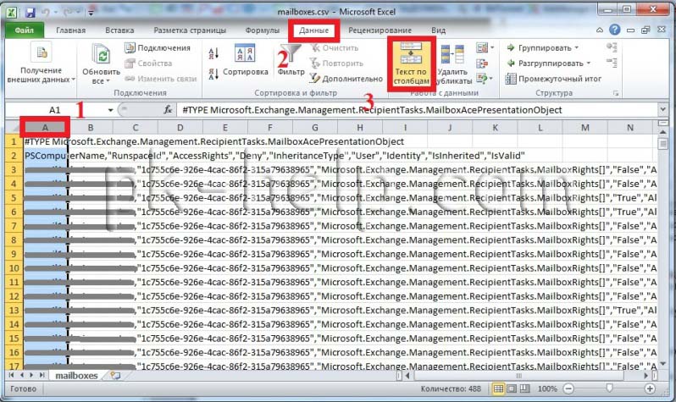The width and height of the screenshot is (676, 402).
Task: Click the insert new sheet icon
Action: [115, 376]
